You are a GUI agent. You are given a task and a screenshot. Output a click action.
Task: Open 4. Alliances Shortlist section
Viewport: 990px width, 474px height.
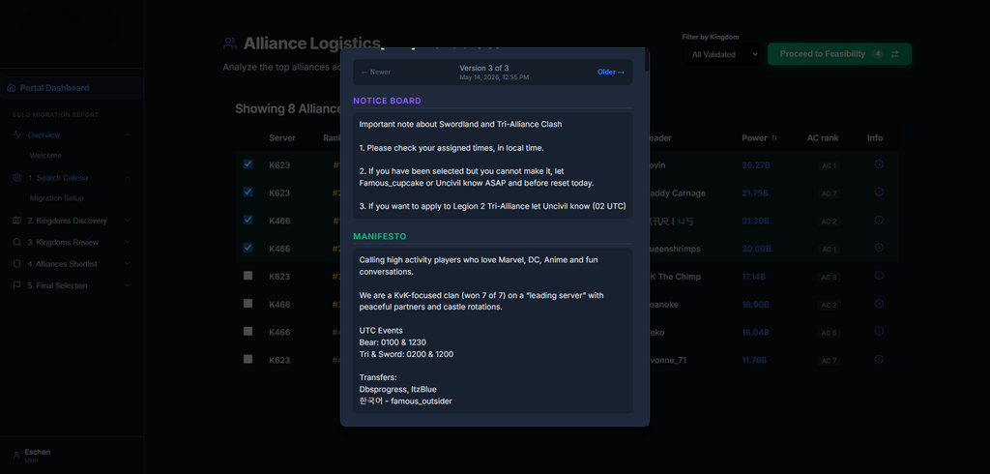click(72, 263)
